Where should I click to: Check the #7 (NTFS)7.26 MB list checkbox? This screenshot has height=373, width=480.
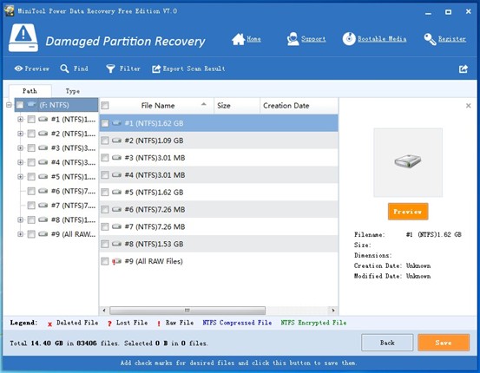tap(105, 226)
